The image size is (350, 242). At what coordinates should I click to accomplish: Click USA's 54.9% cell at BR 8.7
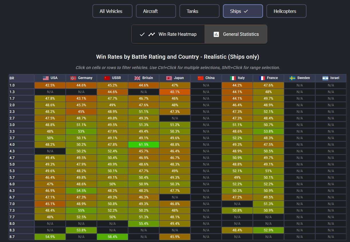(x=50, y=237)
